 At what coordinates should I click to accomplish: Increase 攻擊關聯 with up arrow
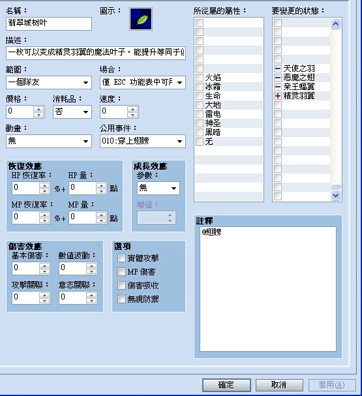(x=44, y=295)
